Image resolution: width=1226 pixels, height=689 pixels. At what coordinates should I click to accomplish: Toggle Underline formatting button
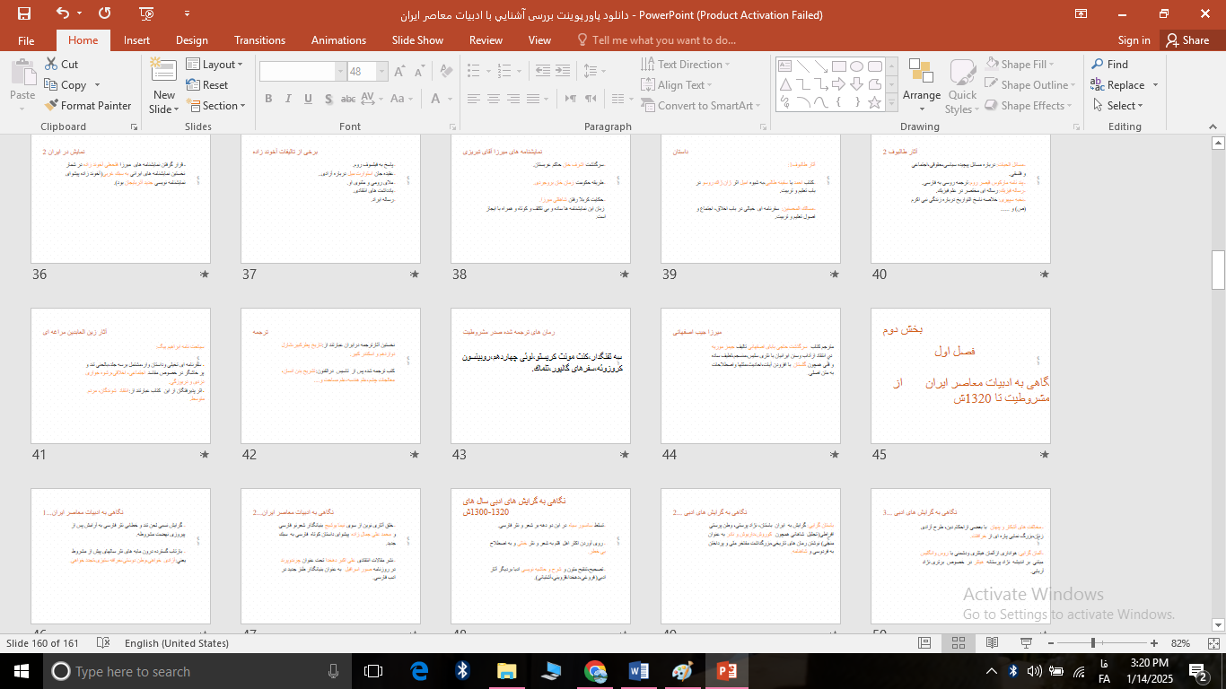point(308,99)
